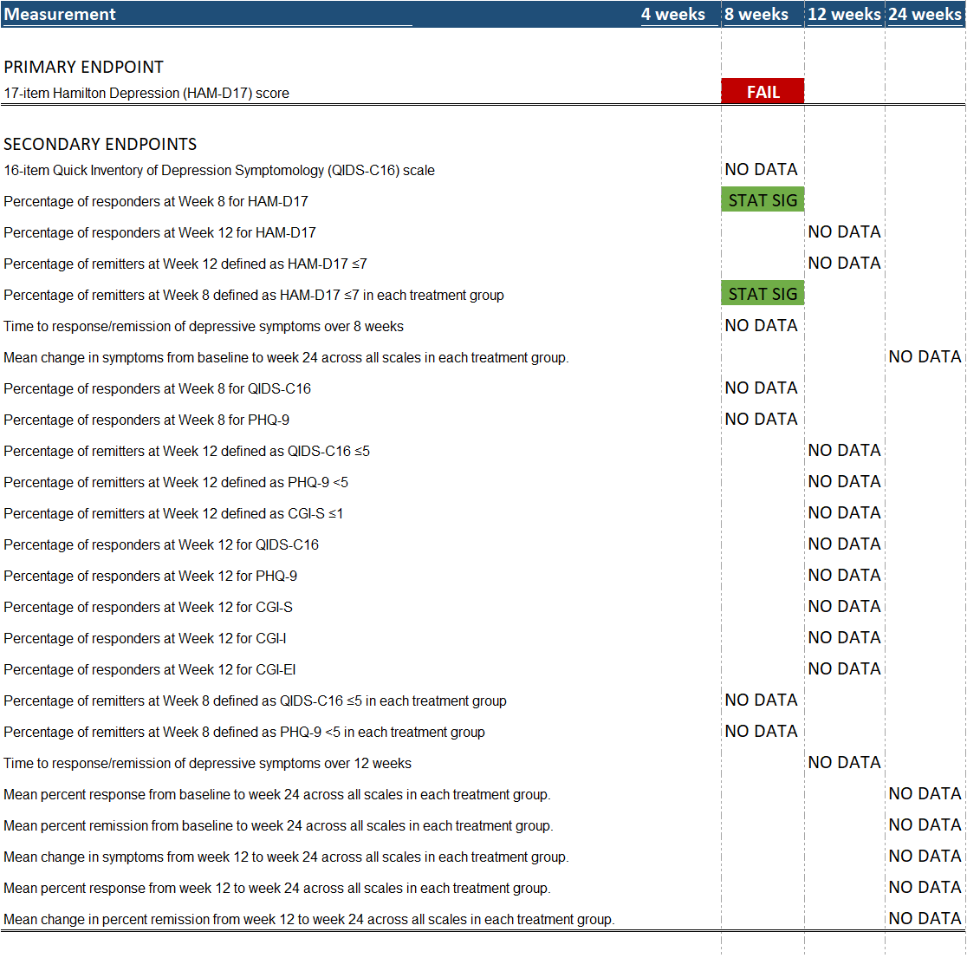The width and height of the screenshot is (967, 958).
Task: Select Mean change in symptoms baseline to week 24
Action: 286,358
